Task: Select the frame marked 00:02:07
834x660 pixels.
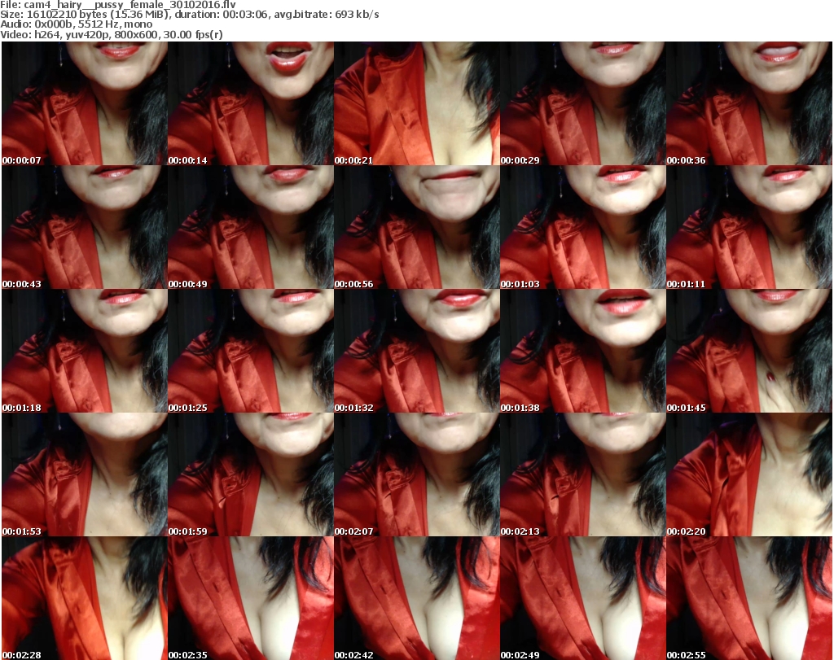Action: pos(417,475)
